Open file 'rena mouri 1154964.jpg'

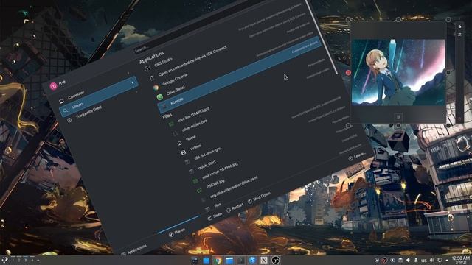(x=220, y=170)
